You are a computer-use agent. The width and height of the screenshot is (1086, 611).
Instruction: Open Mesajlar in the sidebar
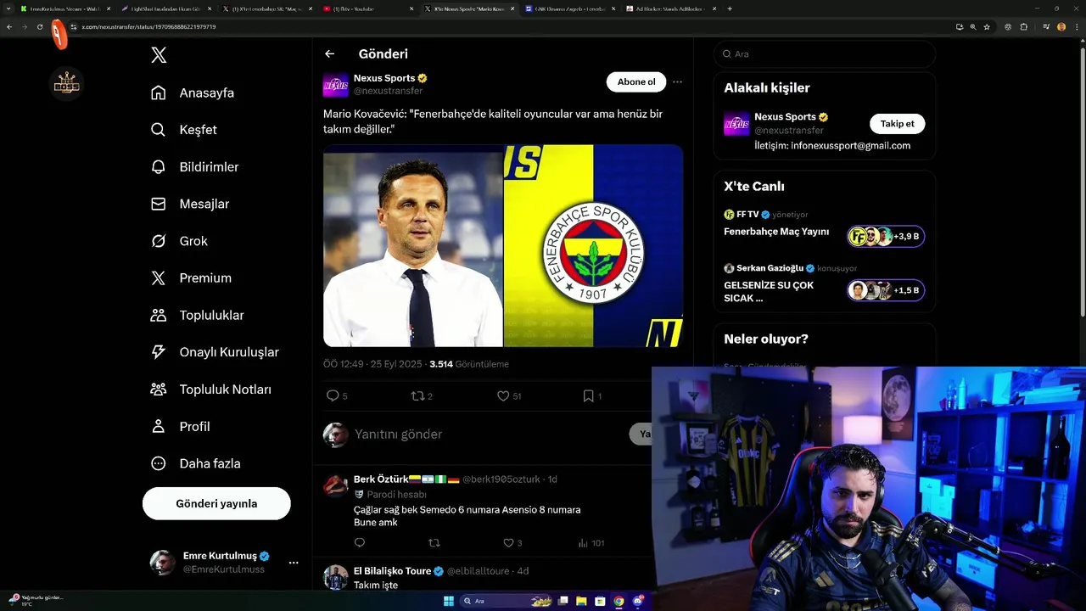click(190, 204)
